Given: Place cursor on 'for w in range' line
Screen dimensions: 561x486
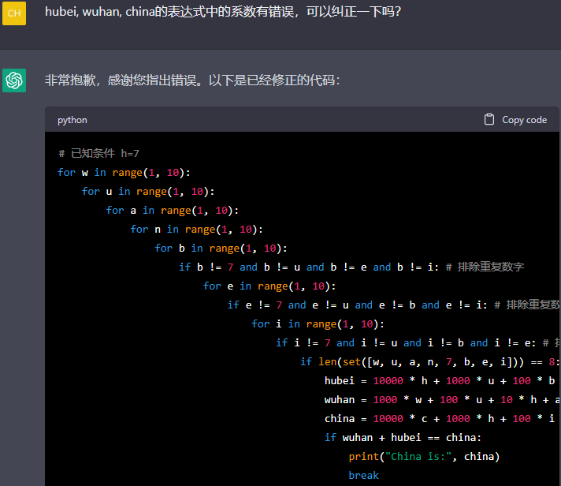Looking at the screenshot, I should [x=124, y=173].
